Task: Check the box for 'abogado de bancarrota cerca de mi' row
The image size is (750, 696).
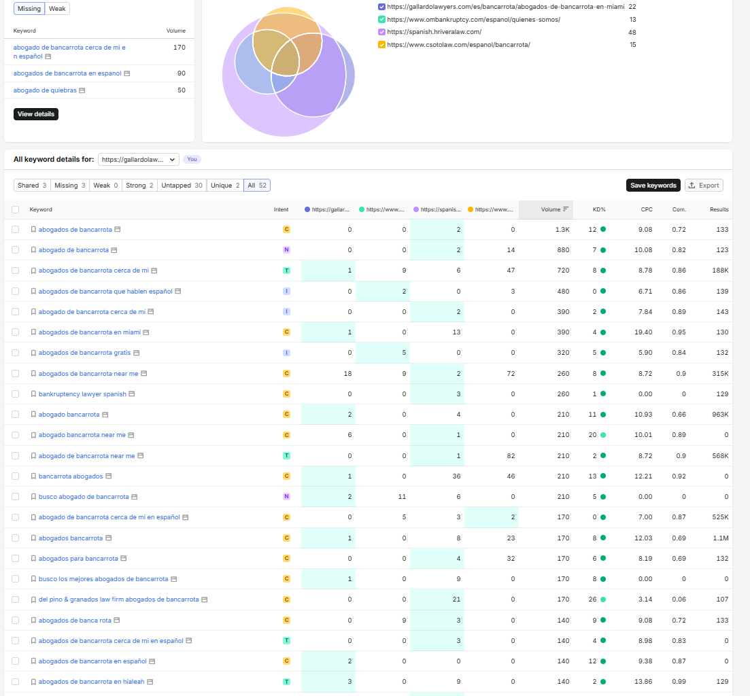Action: point(16,312)
